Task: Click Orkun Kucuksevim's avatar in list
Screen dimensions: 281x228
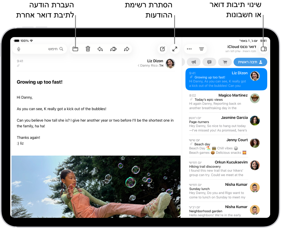Action: pyautogui.click(x=255, y=165)
